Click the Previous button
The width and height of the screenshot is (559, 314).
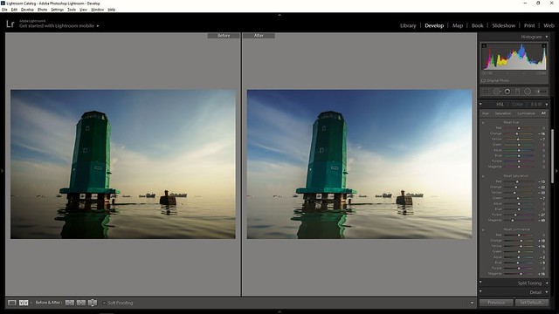coord(496,303)
